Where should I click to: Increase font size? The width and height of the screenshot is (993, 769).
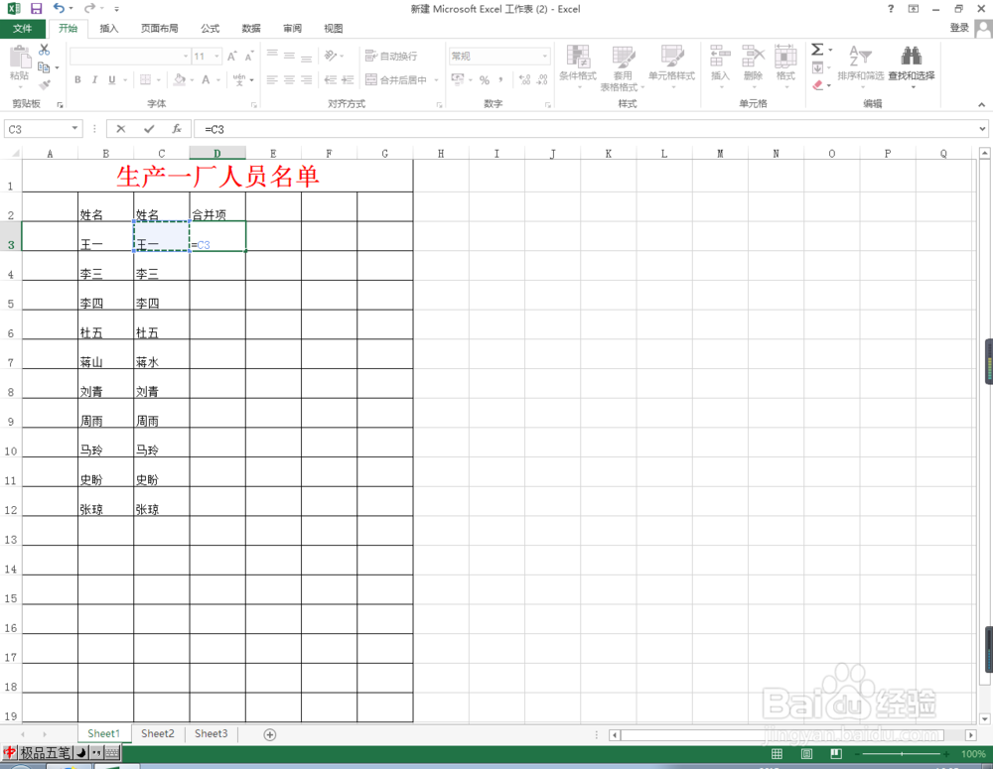[231, 57]
